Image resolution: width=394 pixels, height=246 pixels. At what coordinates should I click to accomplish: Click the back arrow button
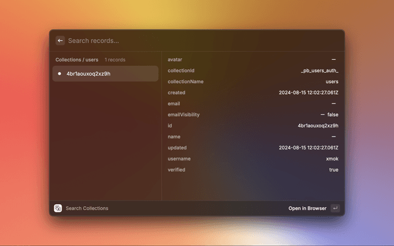pos(60,41)
